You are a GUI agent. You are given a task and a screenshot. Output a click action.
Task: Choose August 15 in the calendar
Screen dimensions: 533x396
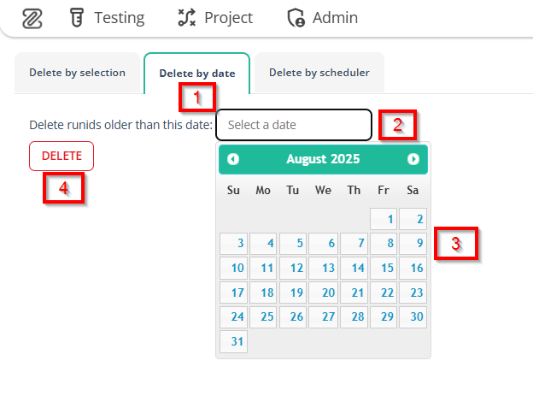(x=384, y=269)
